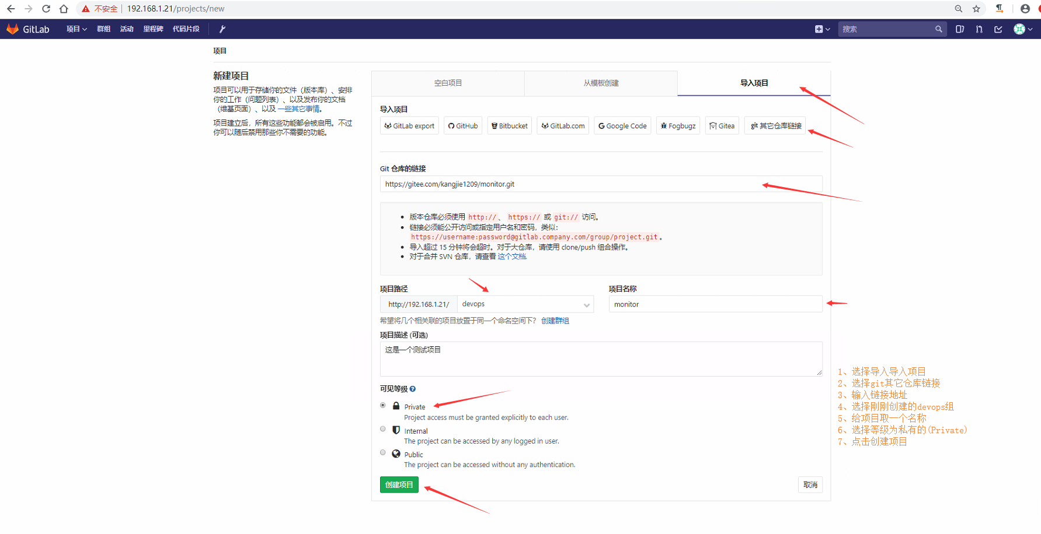The width and height of the screenshot is (1041, 534).
Task: Import from GitLab.com
Action: click(563, 126)
